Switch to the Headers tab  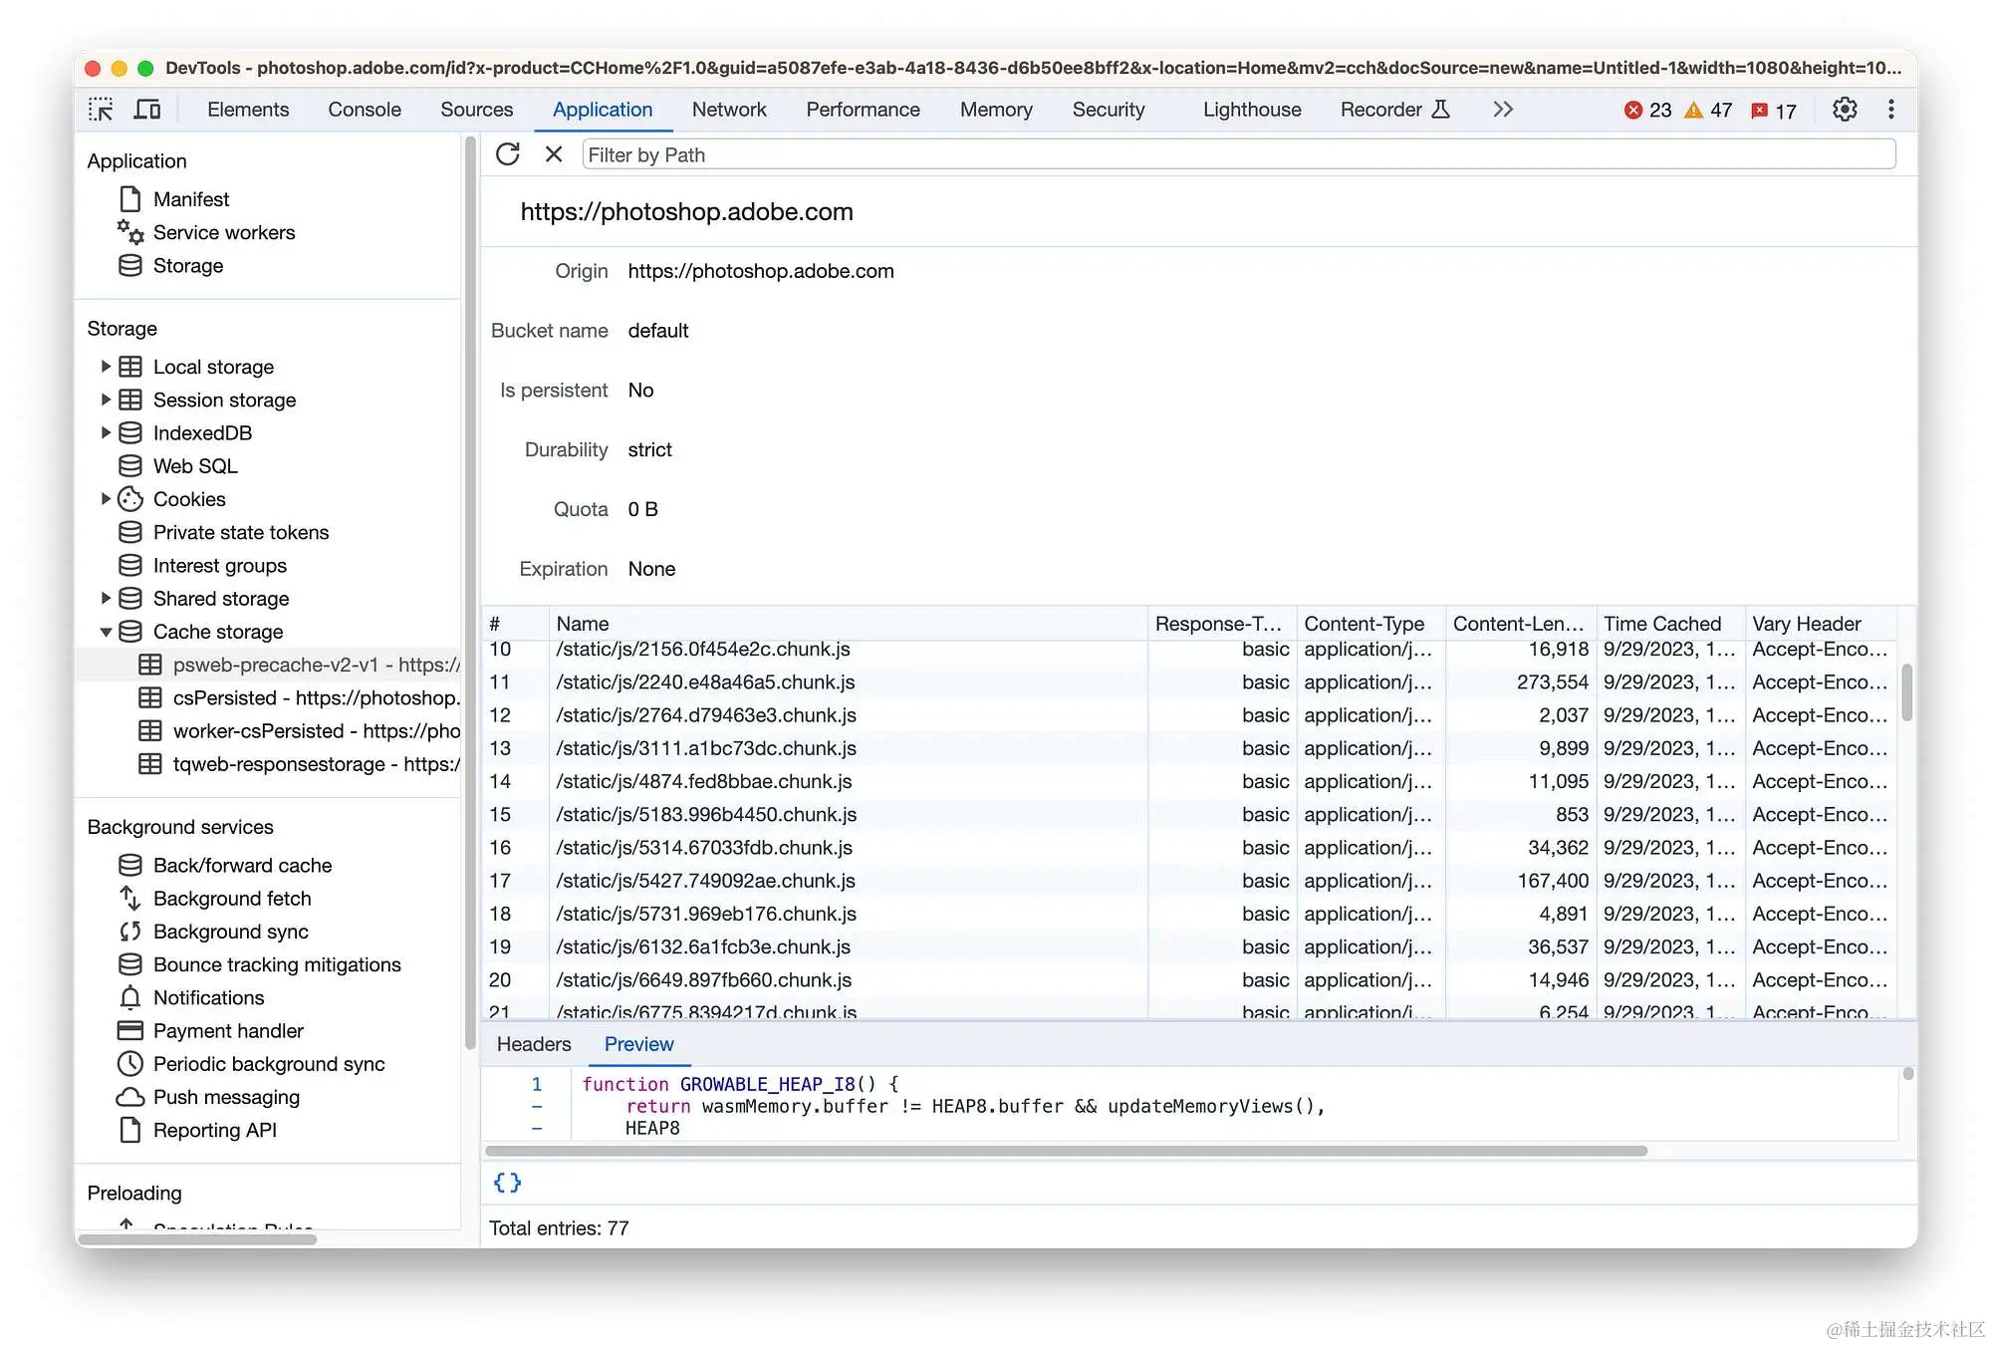pyautogui.click(x=534, y=1044)
